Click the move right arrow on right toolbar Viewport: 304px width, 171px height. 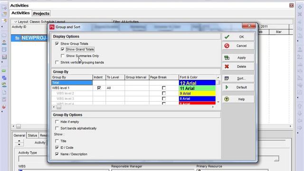300,128
